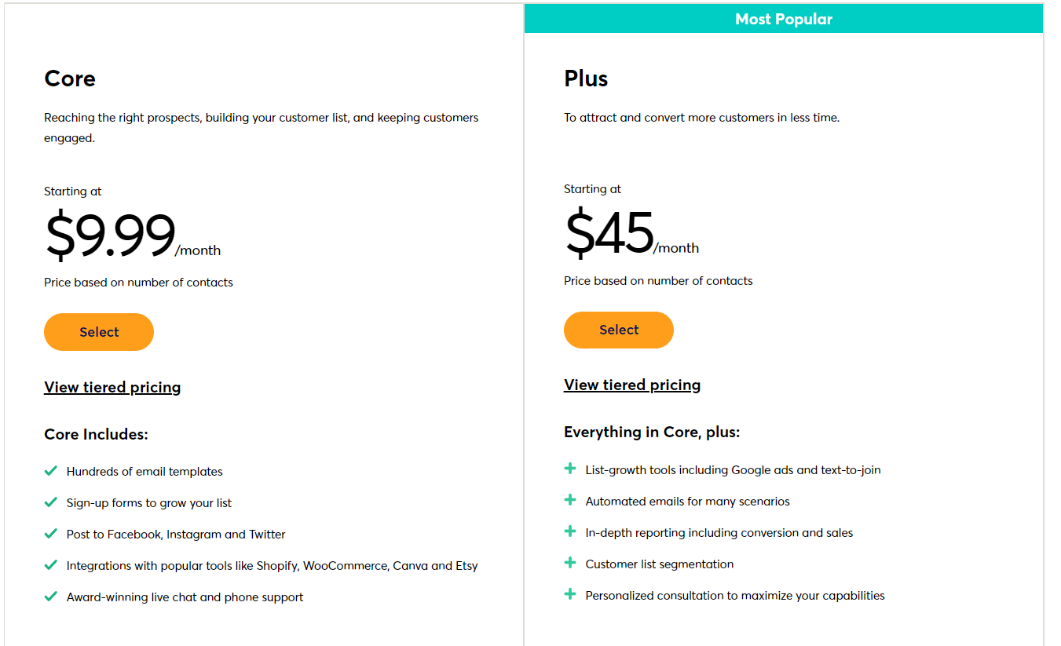Image resolution: width=1061 pixels, height=646 pixels.
Task: Click the checkmark next to Shopify integrations
Action: pyautogui.click(x=51, y=565)
